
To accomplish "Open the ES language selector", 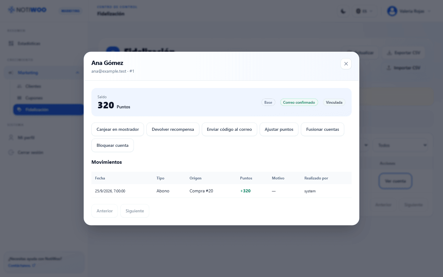I will [x=364, y=11].
